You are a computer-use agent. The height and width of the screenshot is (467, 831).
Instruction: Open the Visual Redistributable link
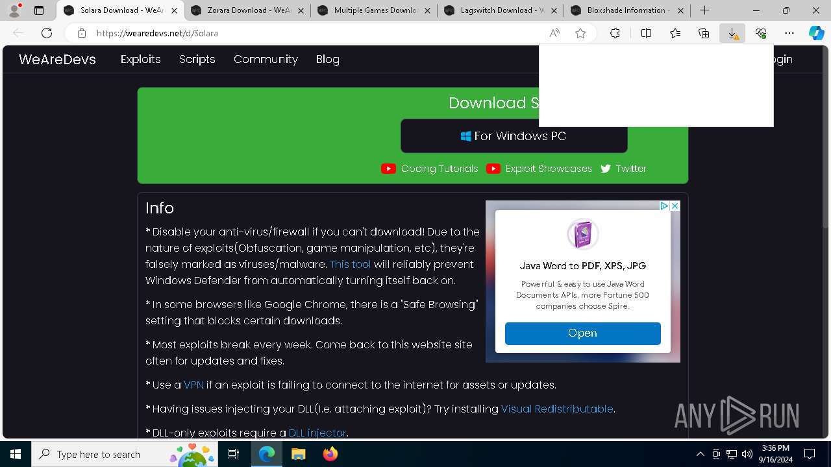[557, 409]
